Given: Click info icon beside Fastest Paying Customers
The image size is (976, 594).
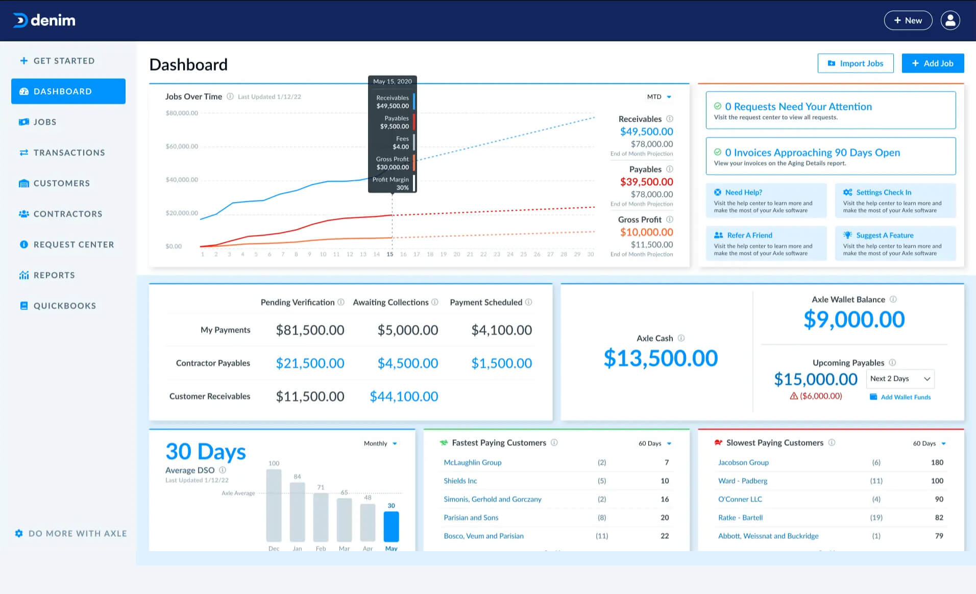Looking at the screenshot, I should point(554,442).
